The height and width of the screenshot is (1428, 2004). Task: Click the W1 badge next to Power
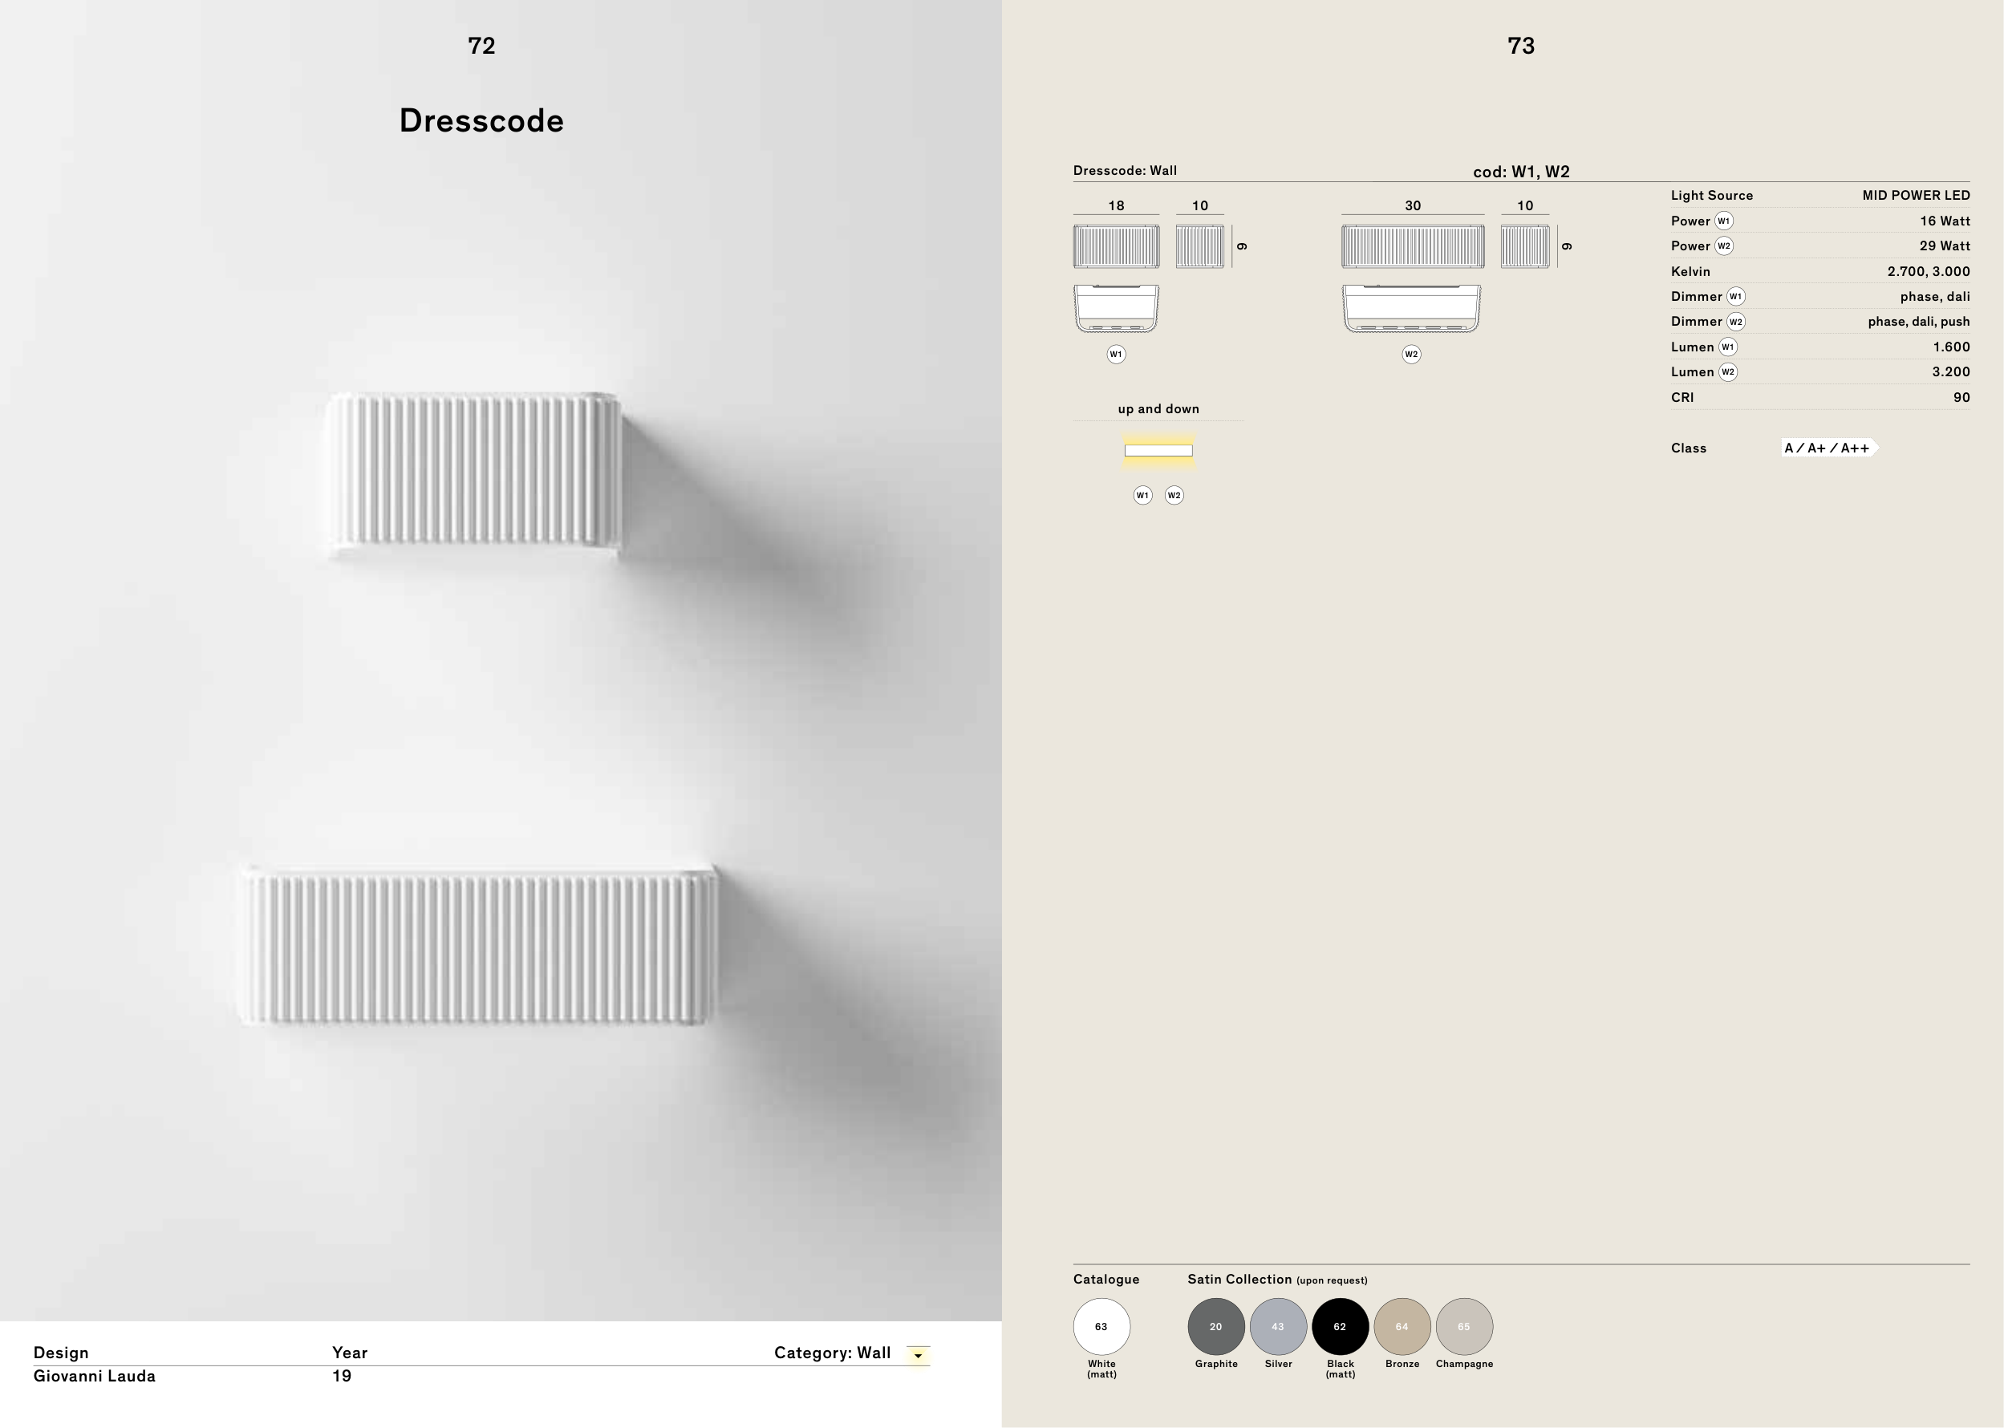(1723, 221)
